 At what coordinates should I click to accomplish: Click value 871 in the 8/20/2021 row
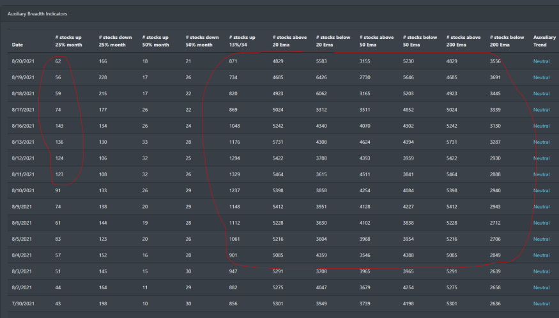click(233, 61)
